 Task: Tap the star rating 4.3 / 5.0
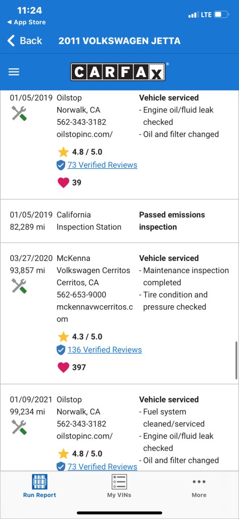coord(80,337)
